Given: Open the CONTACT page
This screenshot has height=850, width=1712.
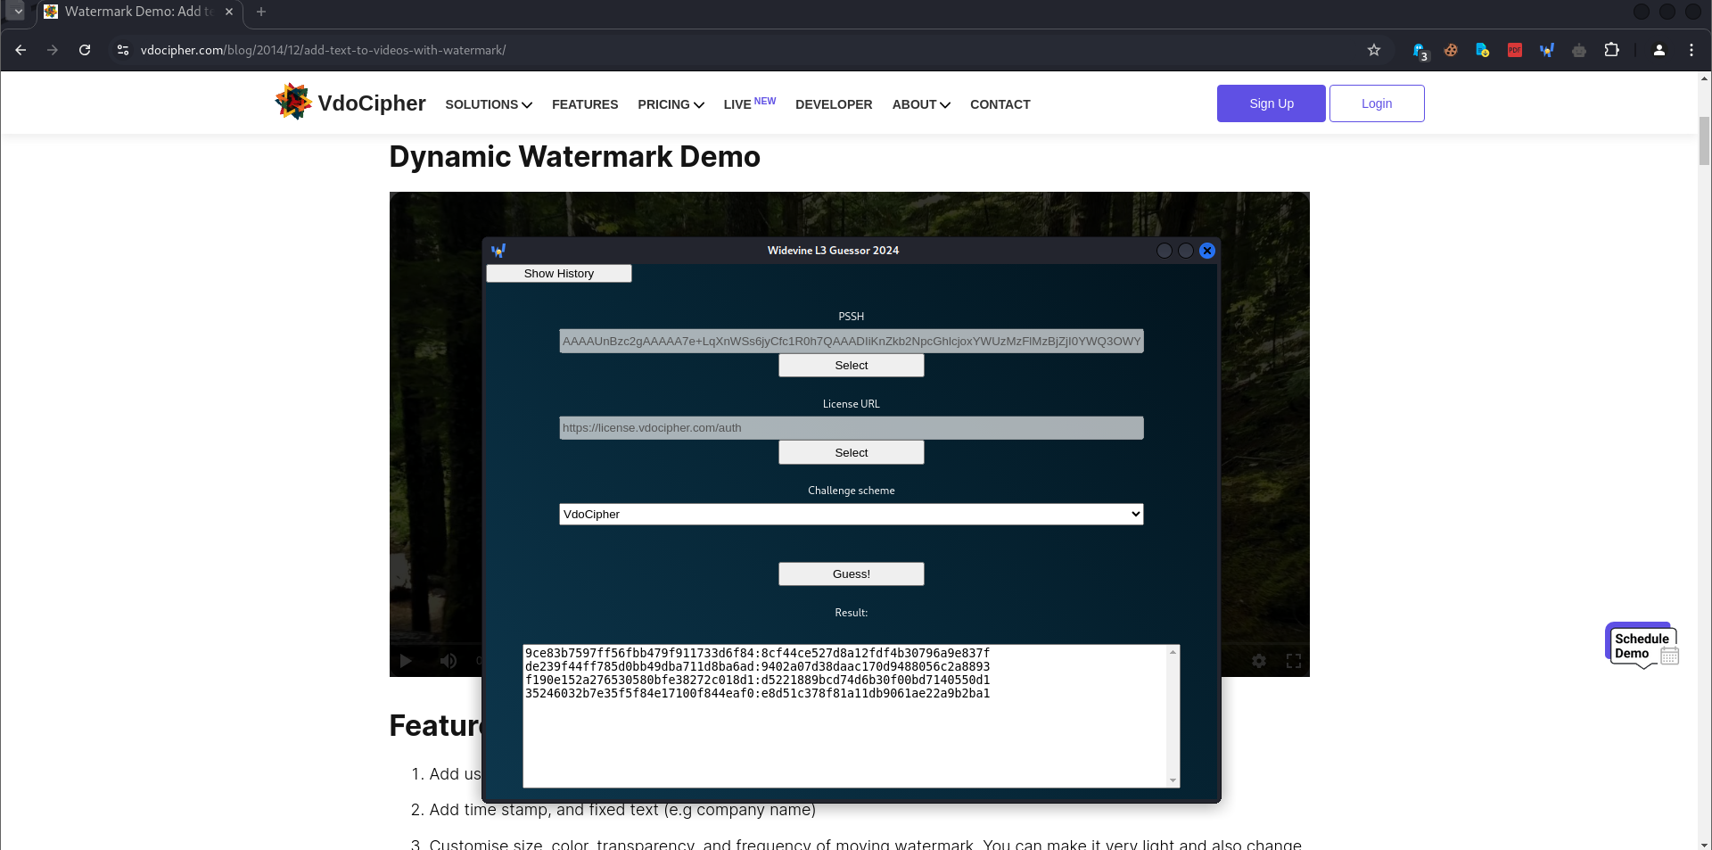Looking at the screenshot, I should 1000,104.
